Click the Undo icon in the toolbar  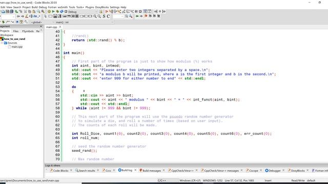[16, 11]
